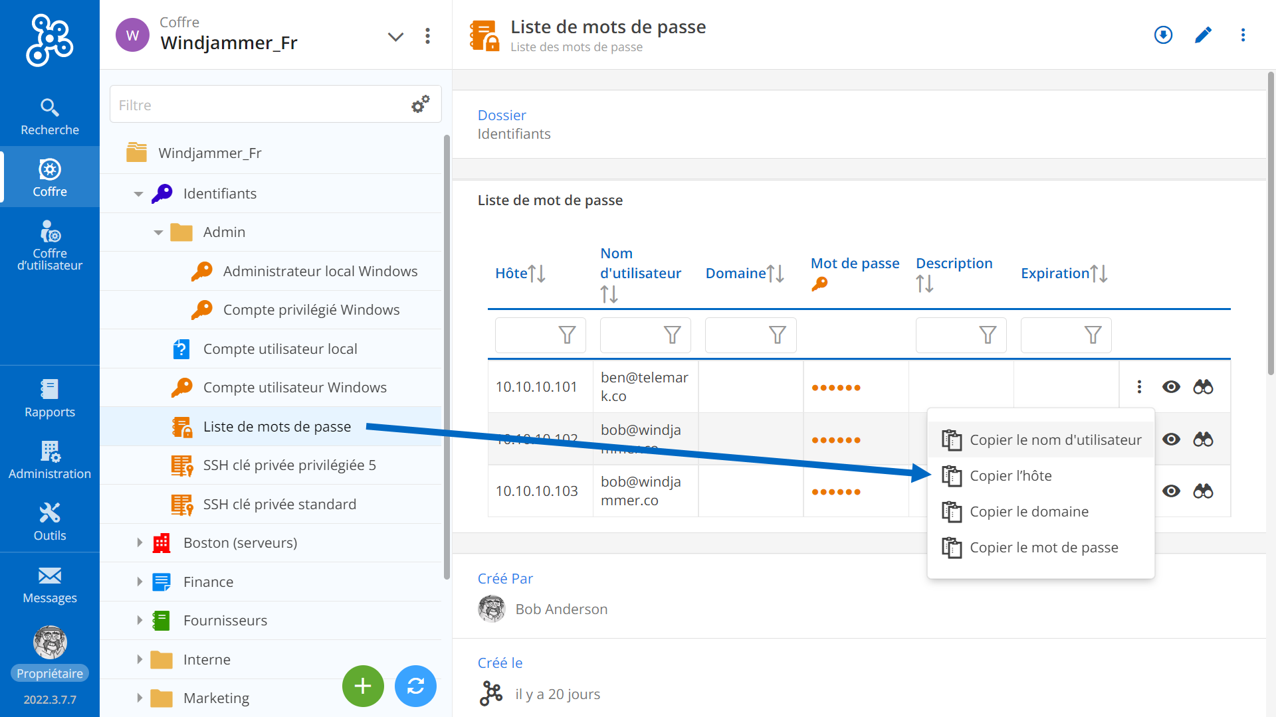Open the Coffre d'utilisateur sidebar section
The height and width of the screenshot is (717, 1276).
click(49, 246)
